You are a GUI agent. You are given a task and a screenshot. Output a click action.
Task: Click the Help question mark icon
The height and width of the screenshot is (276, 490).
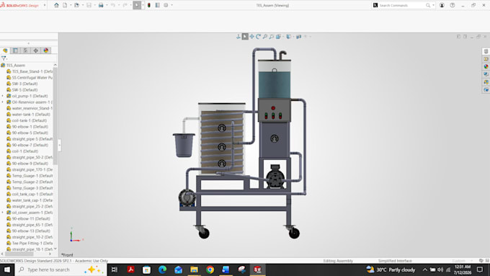453,5
